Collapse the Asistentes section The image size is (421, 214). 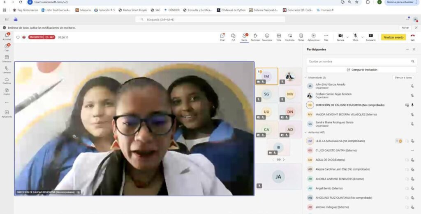[305, 132]
